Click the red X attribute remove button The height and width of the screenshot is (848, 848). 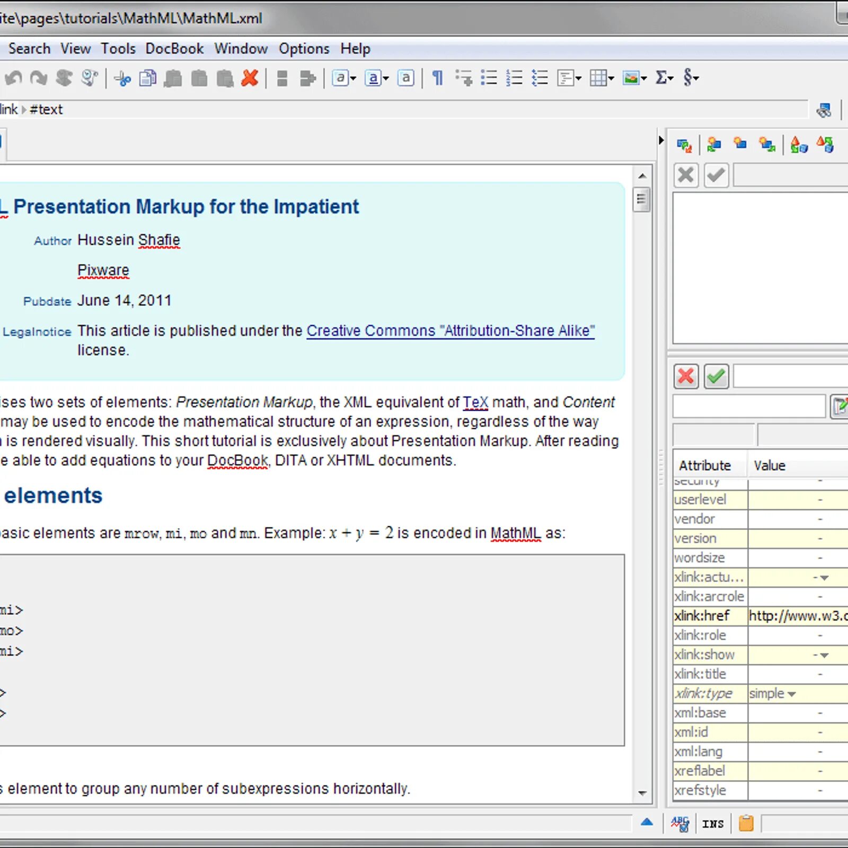pyautogui.click(x=686, y=377)
